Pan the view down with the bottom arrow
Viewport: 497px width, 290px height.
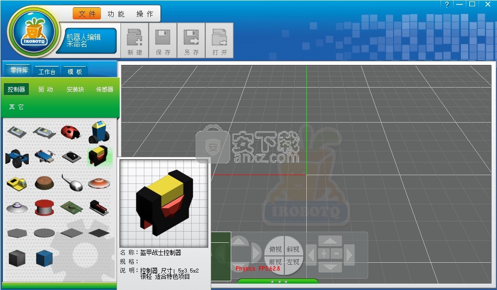[330, 267]
